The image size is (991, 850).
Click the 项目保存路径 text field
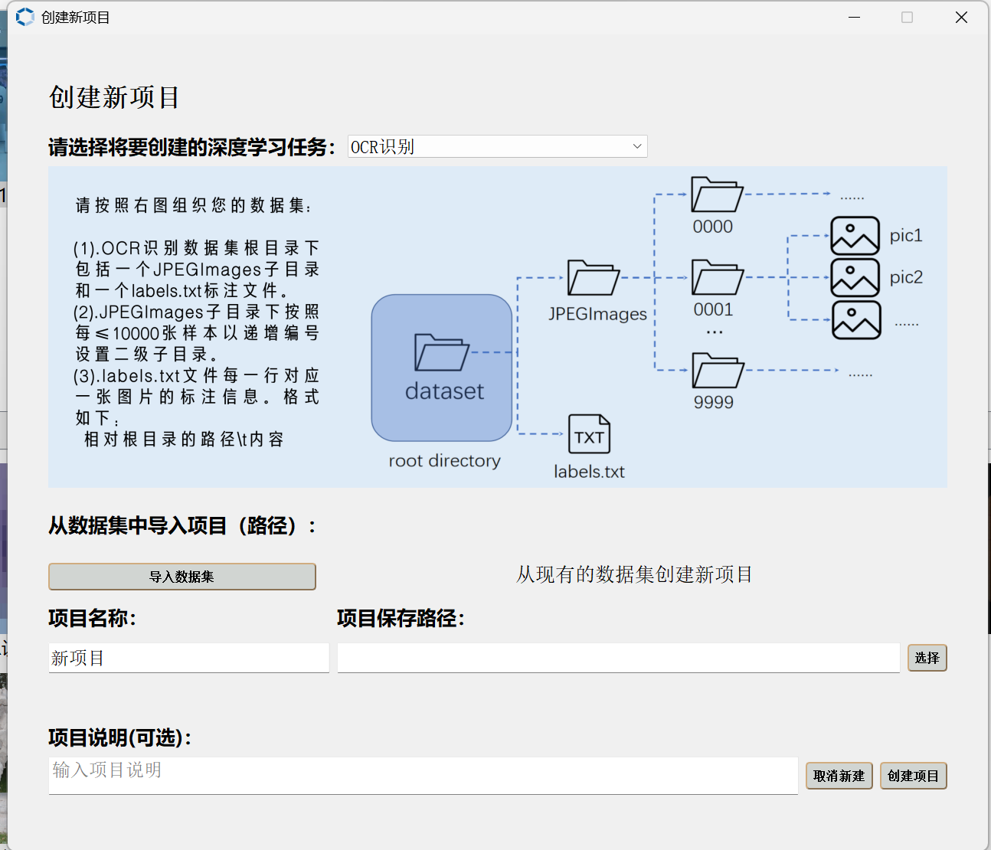617,658
